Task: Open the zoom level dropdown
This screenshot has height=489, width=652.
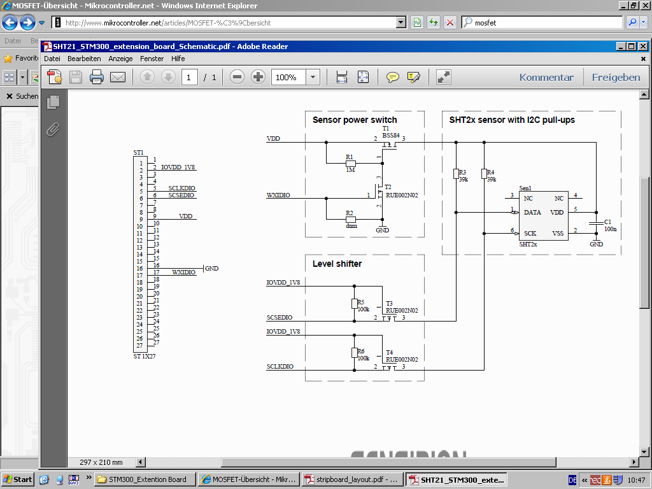Action: click(313, 78)
